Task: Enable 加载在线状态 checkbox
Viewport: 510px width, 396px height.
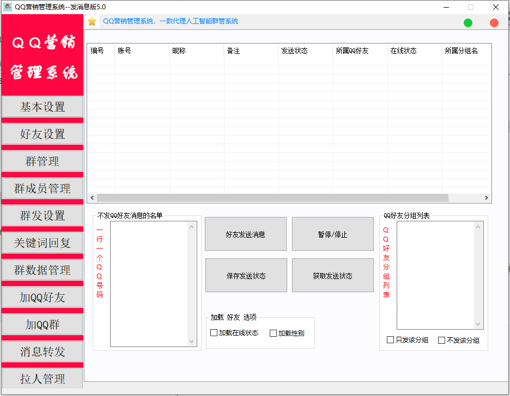Action: 214,333
